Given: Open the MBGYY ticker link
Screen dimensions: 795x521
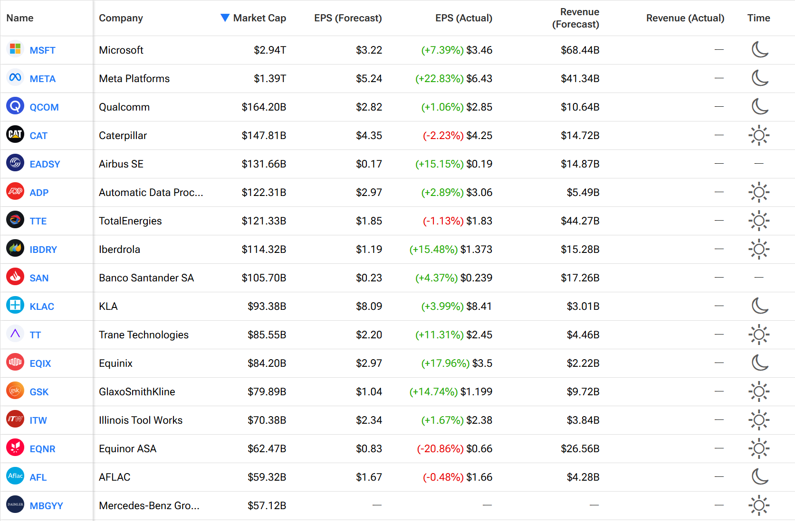Looking at the screenshot, I should 46,506.
